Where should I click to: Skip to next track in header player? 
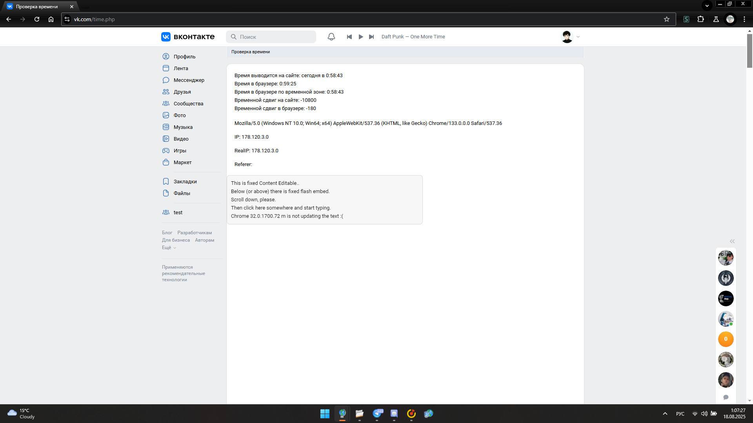pyautogui.click(x=371, y=37)
